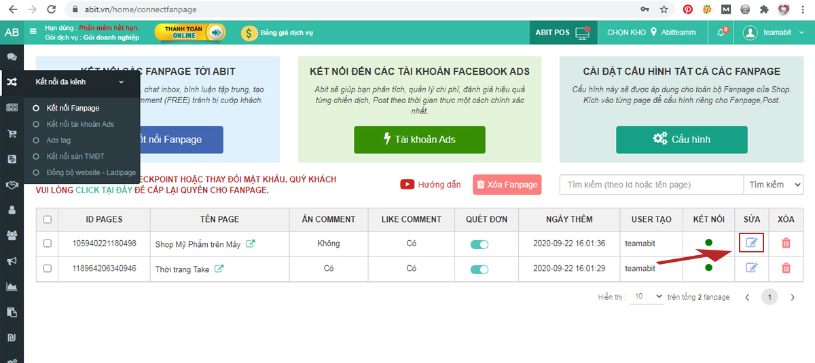Go back in browser history
Screen dimensions: 815x363
[12, 9]
